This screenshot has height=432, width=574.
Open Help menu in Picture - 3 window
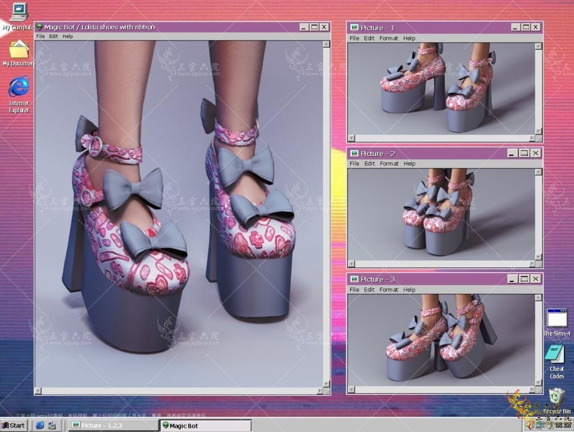click(409, 289)
